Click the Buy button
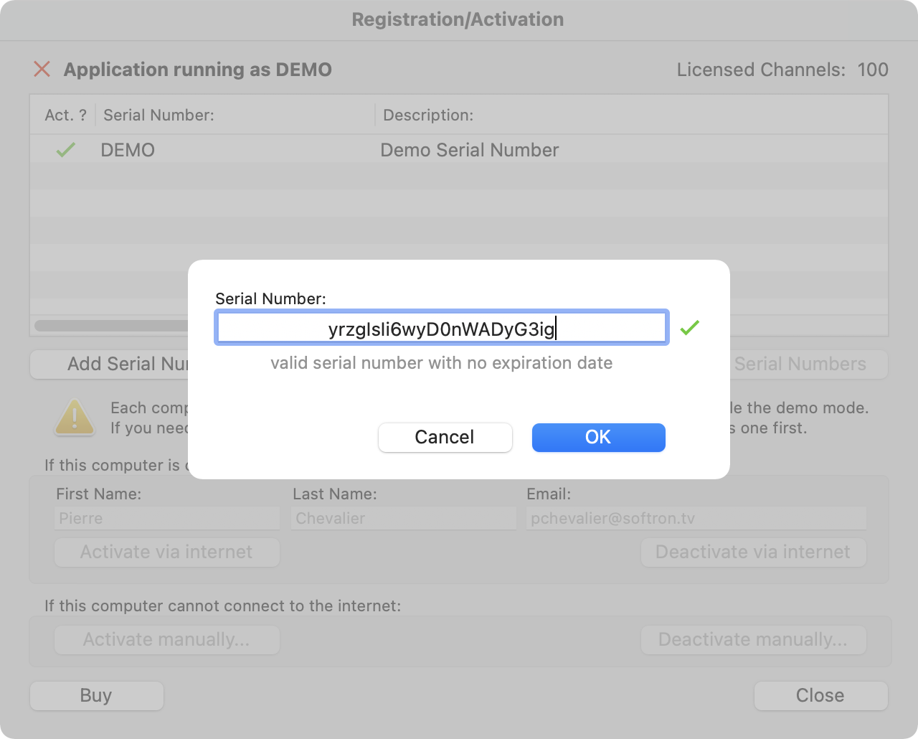918x739 pixels. pos(97,695)
